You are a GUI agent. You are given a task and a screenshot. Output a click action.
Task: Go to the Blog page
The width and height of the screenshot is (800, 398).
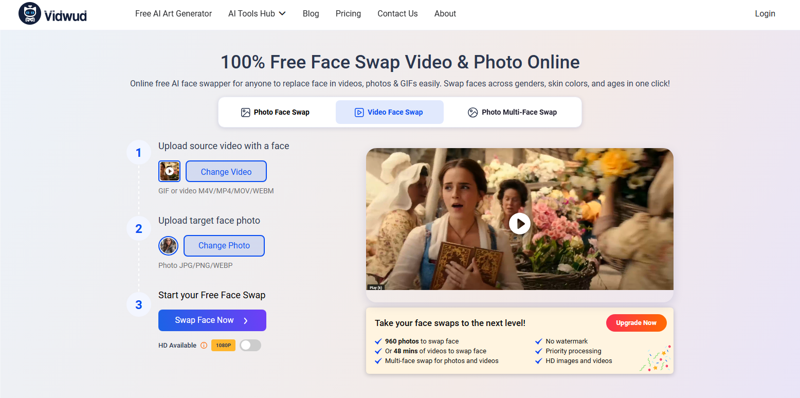coord(311,14)
